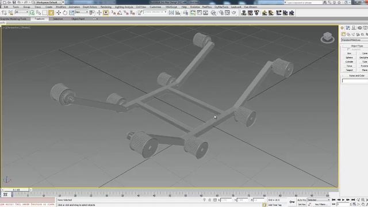Select the Scale tool in the toolbar
This screenshot has width=368, height=207.
pyautogui.click(x=71, y=13)
